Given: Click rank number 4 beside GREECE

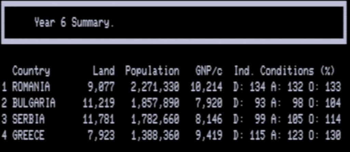Looking at the screenshot, I should pyautogui.click(x=4, y=135).
